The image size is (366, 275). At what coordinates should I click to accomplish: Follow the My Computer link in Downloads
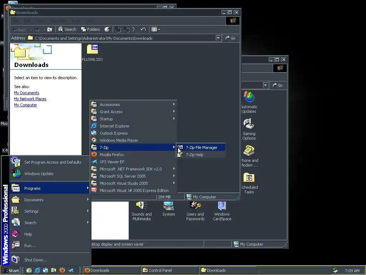click(25, 105)
